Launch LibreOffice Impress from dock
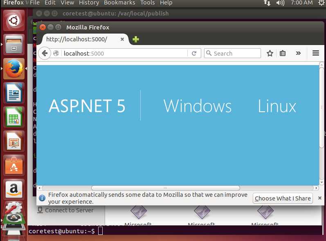The height and width of the screenshot is (241, 326). click(x=14, y=141)
